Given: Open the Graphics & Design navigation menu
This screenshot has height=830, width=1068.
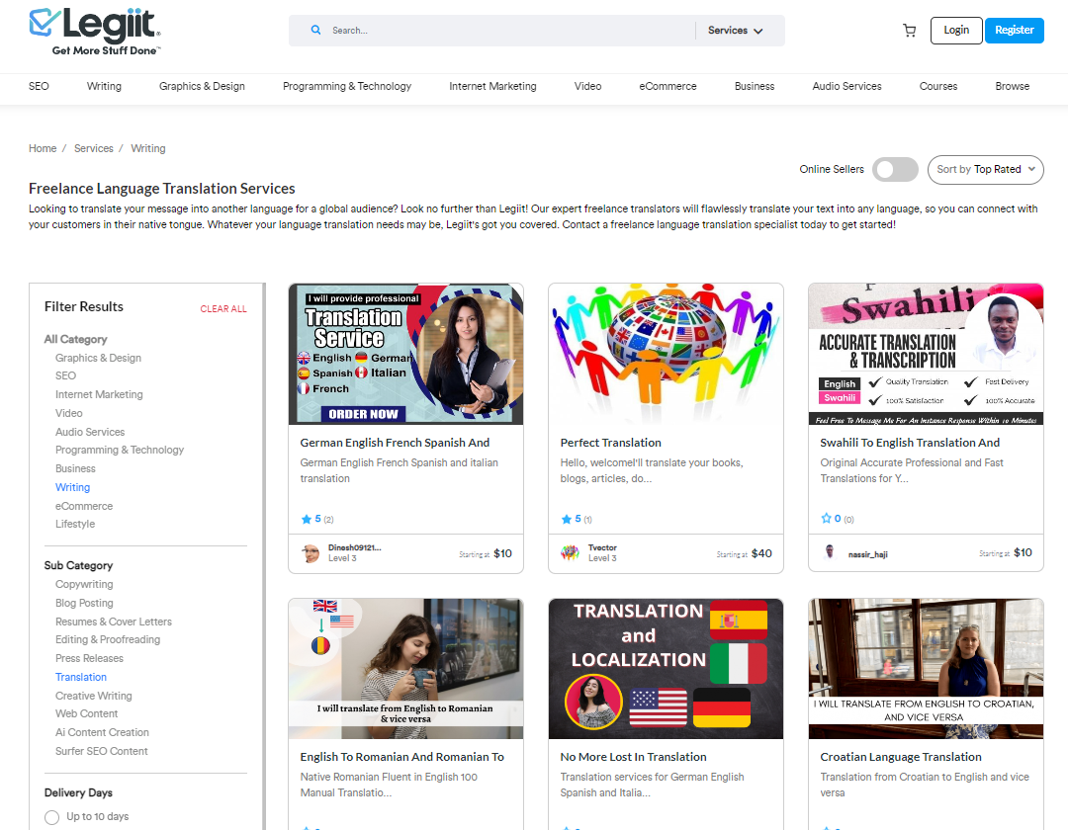Looking at the screenshot, I should pyautogui.click(x=203, y=86).
